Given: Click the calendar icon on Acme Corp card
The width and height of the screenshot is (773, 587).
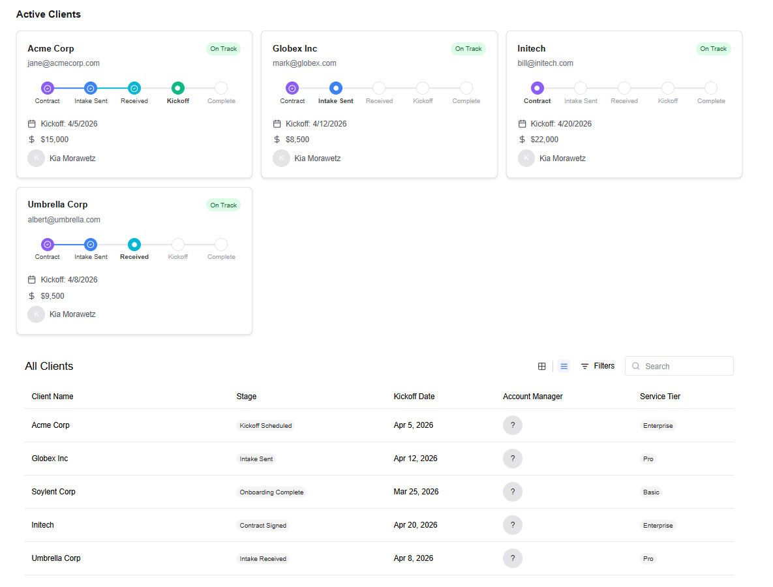Looking at the screenshot, I should tap(31, 123).
